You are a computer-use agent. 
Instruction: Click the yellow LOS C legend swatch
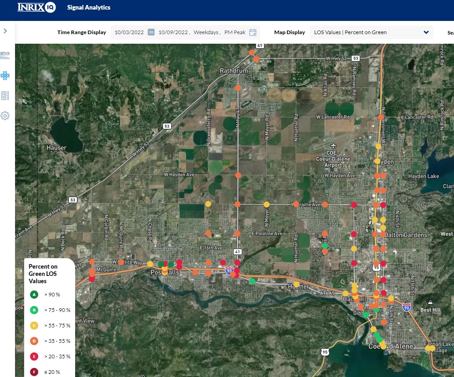click(34, 326)
